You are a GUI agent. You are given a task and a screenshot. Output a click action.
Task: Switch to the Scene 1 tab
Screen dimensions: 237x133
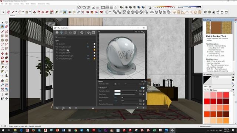pyautogui.click(x=12, y=16)
